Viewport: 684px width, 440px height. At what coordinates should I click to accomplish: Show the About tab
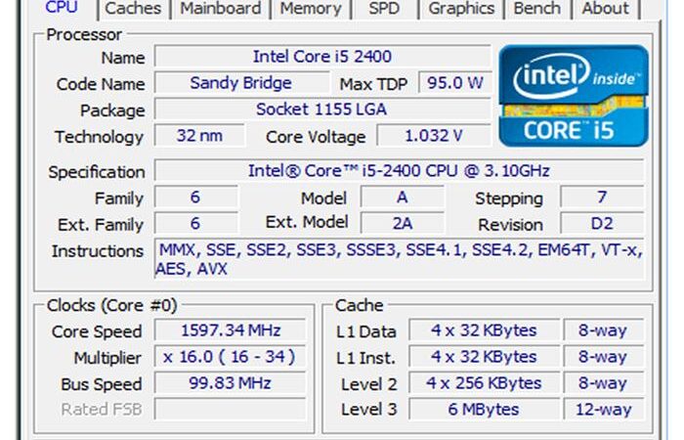click(x=605, y=8)
